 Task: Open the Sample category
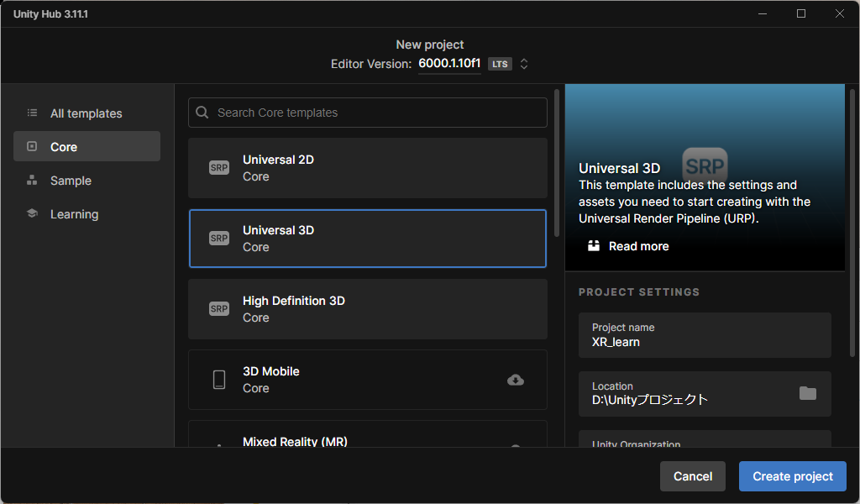(x=87, y=180)
